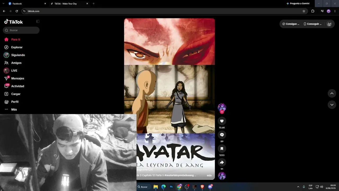
Task: Bookmark this page with the star icon
Action: coord(304,11)
